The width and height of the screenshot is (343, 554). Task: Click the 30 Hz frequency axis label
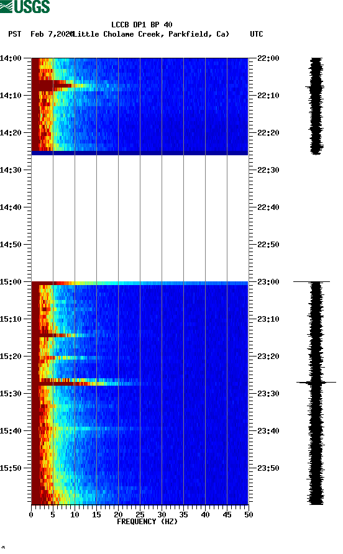coord(162,515)
